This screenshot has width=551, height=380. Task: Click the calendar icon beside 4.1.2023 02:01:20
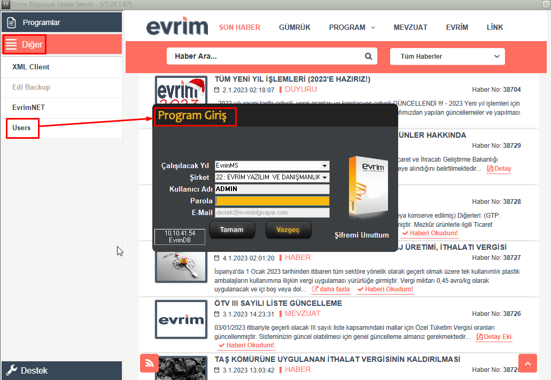tap(217, 258)
